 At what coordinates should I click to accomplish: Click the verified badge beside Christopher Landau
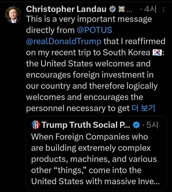(x=113, y=9)
